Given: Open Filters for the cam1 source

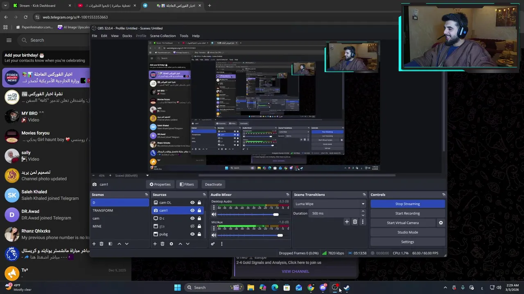Looking at the screenshot, I should 187,185.
